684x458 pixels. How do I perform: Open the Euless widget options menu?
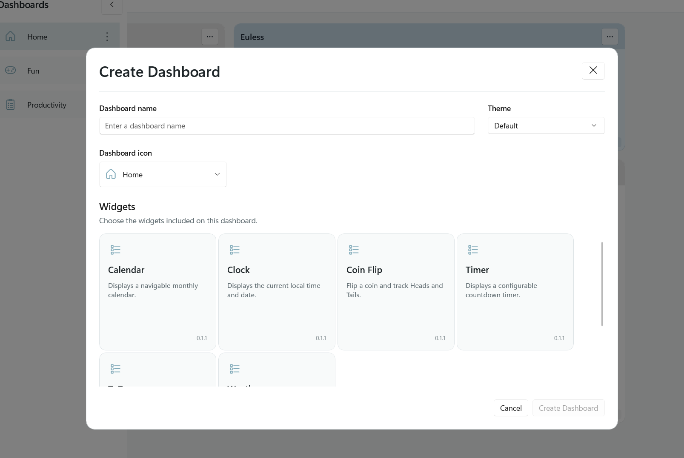pyautogui.click(x=610, y=37)
